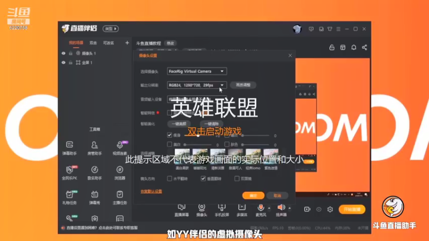Click 一键美颜 beautify button
429x241 pixels.
179,124
